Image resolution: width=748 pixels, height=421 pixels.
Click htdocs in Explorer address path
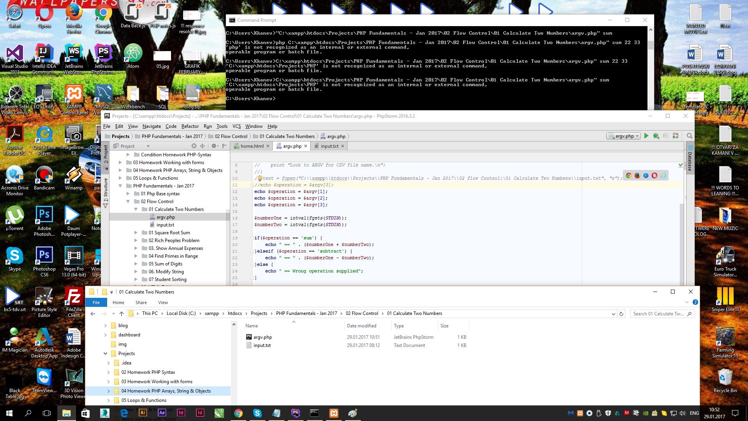235,313
